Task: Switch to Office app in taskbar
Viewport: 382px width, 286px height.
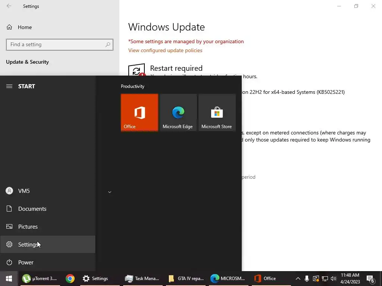Action: coord(271,279)
